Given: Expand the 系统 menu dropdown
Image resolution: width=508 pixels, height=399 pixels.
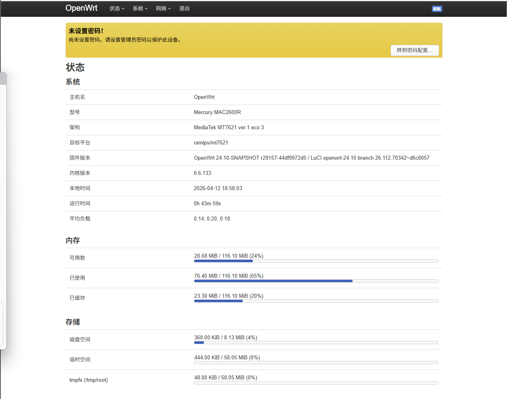Looking at the screenshot, I should (x=140, y=8).
